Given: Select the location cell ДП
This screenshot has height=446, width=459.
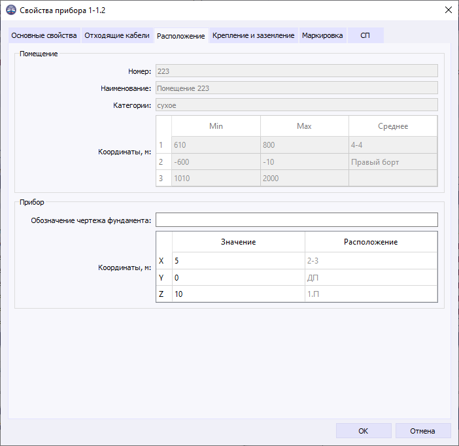Looking at the screenshot, I should point(371,277).
